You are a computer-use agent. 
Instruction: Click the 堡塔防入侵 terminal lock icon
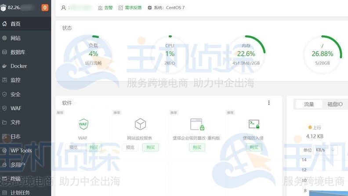254,124
